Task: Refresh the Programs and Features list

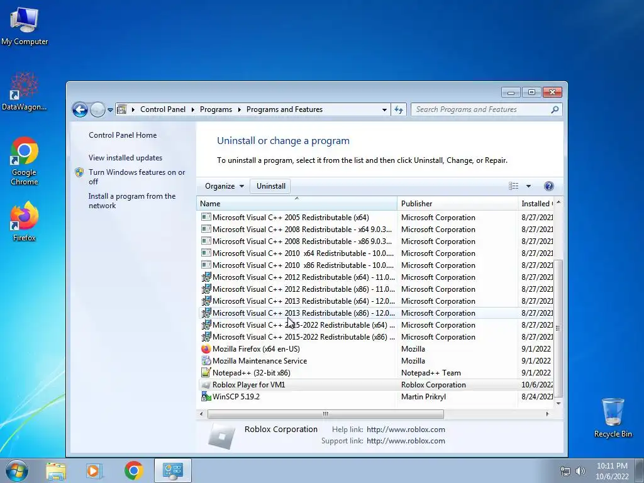Action: point(398,109)
